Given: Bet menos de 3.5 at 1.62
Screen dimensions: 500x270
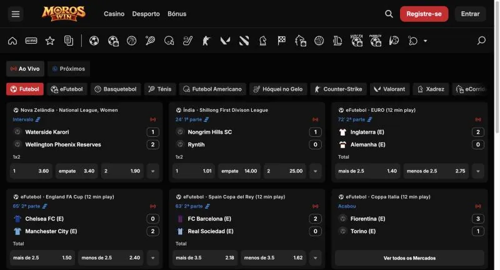Looking at the screenshot, I should [273, 258].
